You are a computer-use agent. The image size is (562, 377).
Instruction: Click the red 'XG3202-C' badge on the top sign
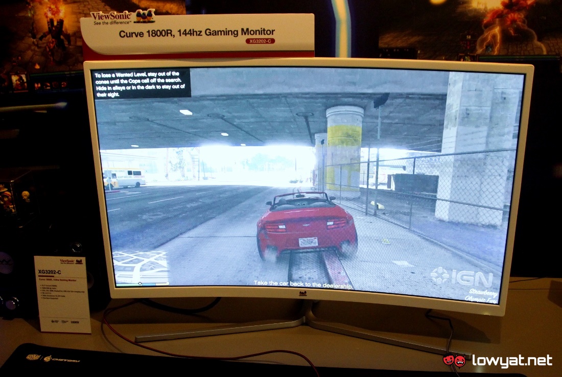(260, 41)
